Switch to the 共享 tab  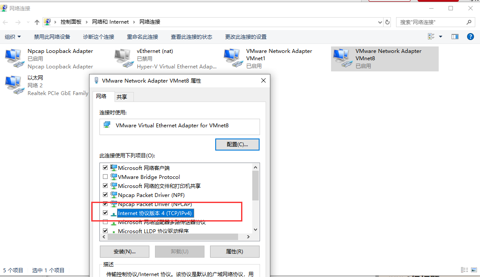pyautogui.click(x=121, y=97)
